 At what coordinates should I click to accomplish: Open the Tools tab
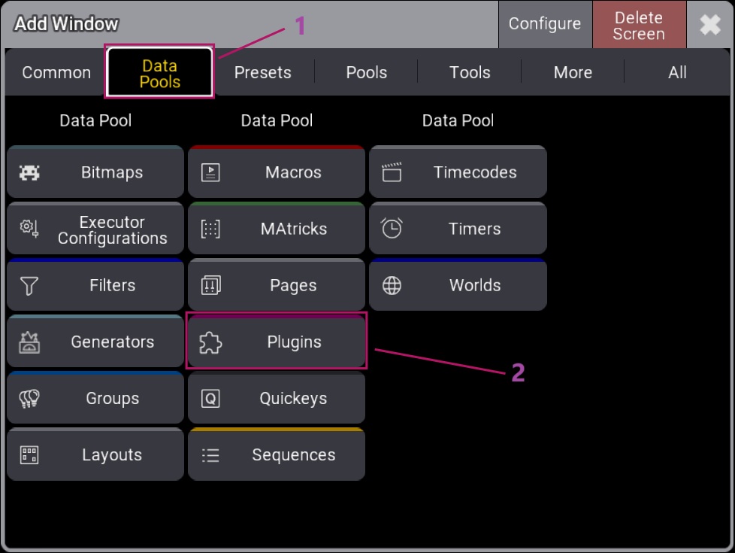click(x=470, y=72)
